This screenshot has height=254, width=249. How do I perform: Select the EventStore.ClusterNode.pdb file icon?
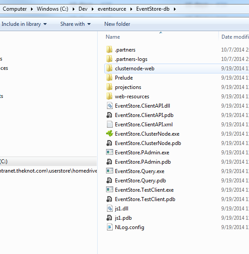click(x=109, y=143)
